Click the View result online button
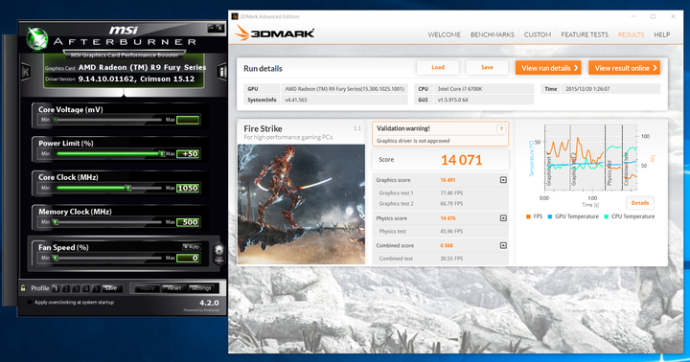Screen dimensions: 690x362 click(624, 68)
